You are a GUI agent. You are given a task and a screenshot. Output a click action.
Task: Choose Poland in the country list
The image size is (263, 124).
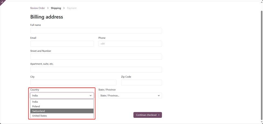pos(62,107)
